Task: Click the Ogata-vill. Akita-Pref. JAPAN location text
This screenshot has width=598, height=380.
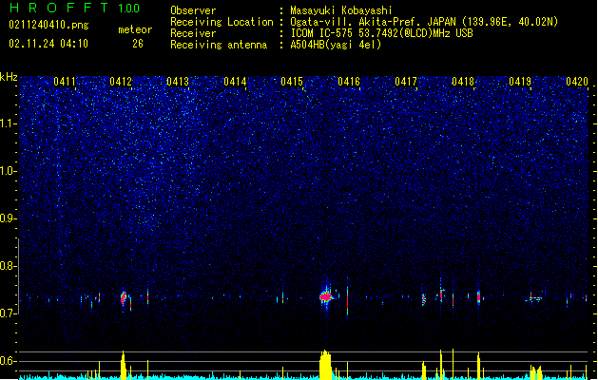Action: [x=424, y=22]
